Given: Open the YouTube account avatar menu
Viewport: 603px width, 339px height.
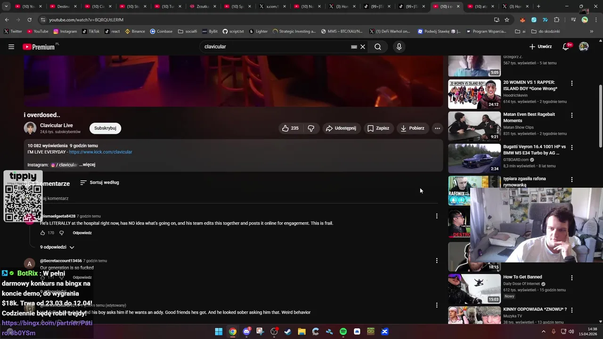Looking at the screenshot, I should click(584, 47).
